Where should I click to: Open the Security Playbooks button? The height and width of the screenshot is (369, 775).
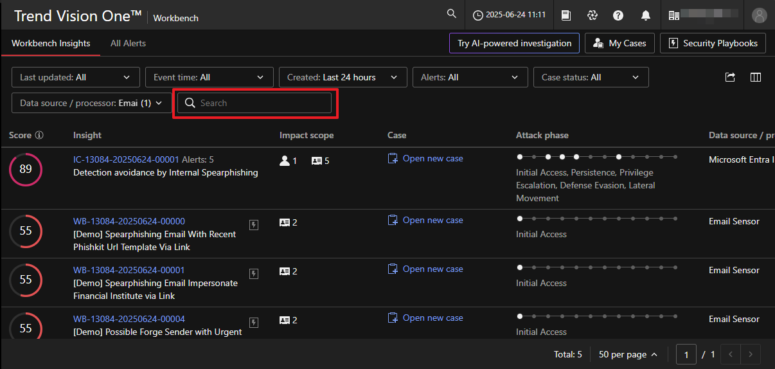pos(713,43)
